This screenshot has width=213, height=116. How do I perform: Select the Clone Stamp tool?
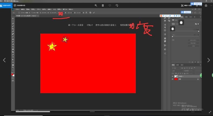coord(13,39)
